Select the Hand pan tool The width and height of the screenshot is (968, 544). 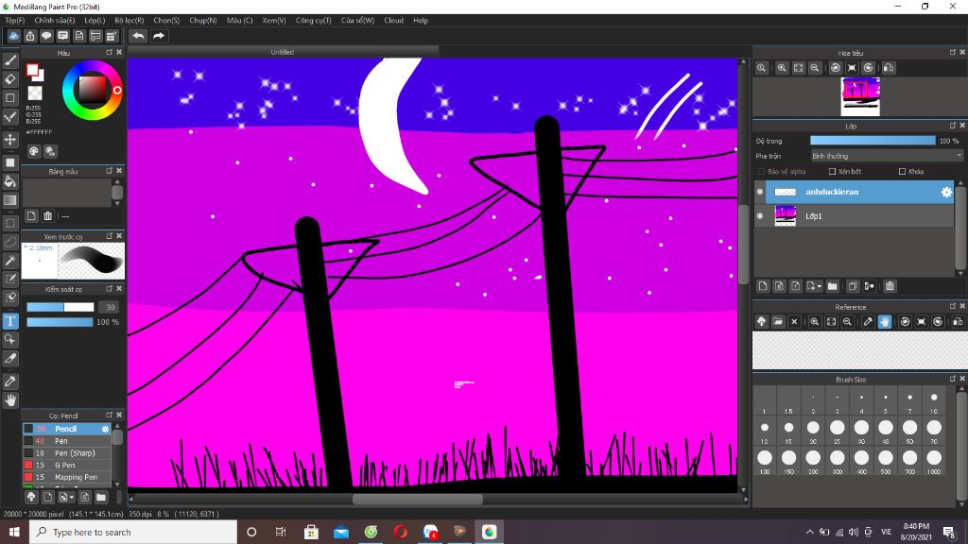(9, 399)
